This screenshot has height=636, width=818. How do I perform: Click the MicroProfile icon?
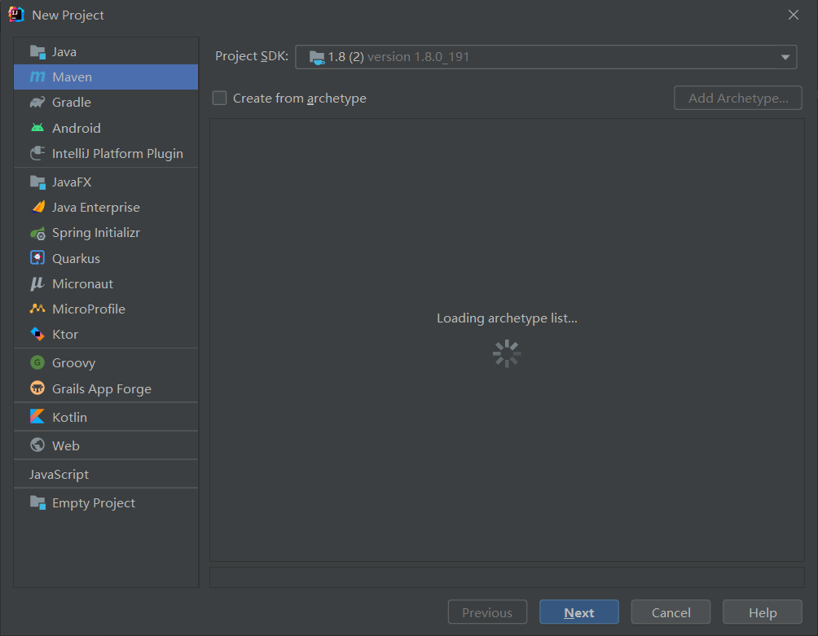click(37, 309)
